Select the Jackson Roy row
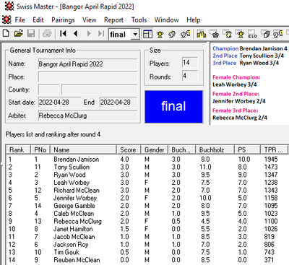The width and height of the screenshot is (289, 265). [147, 245]
